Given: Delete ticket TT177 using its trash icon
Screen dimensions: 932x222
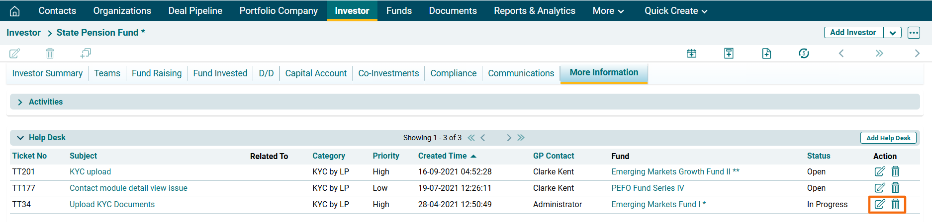Looking at the screenshot, I should pyautogui.click(x=895, y=188).
